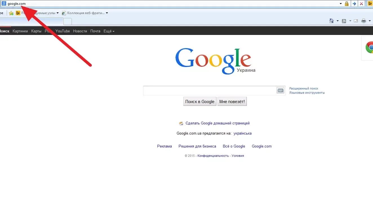Open the address bar history dropdown arrow
Image resolution: width=373 pixels, height=210 pixels.
pos(341,4)
